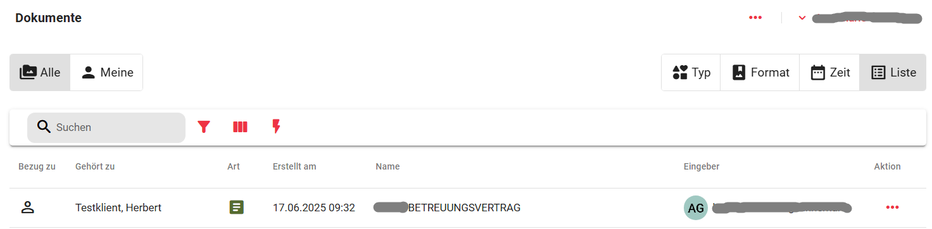The height and width of the screenshot is (229, 932).
Task: Switch to the Liste view
Action: point(893,72)
